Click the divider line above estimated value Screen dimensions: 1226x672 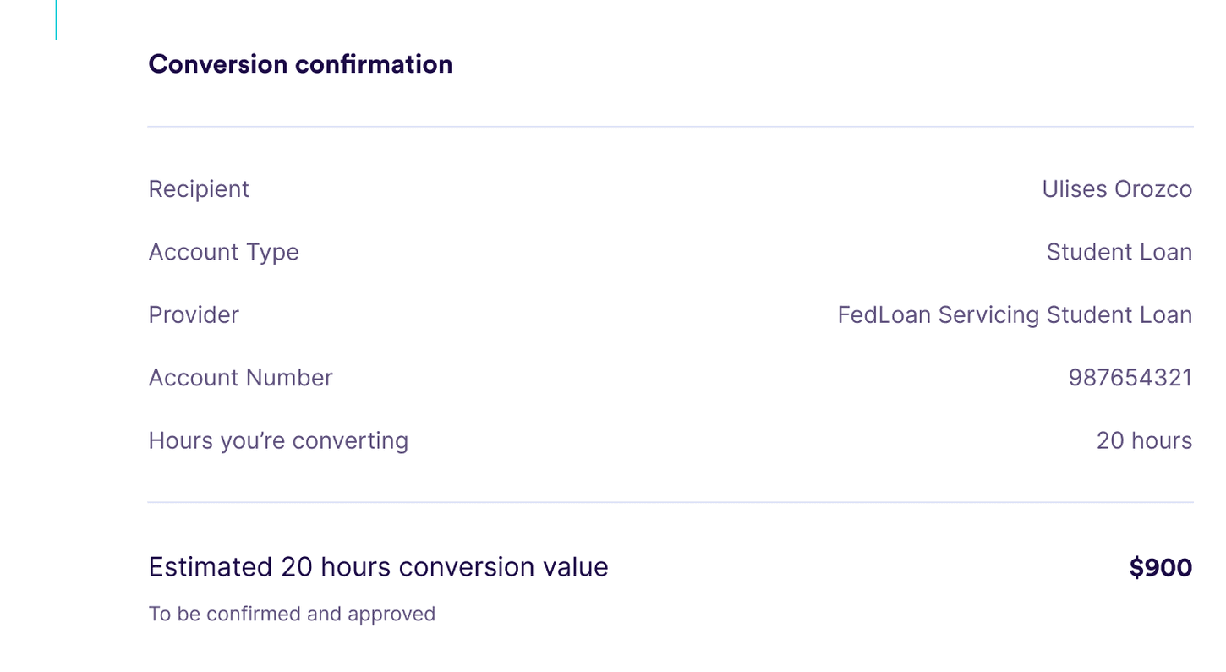pos(670,502)
